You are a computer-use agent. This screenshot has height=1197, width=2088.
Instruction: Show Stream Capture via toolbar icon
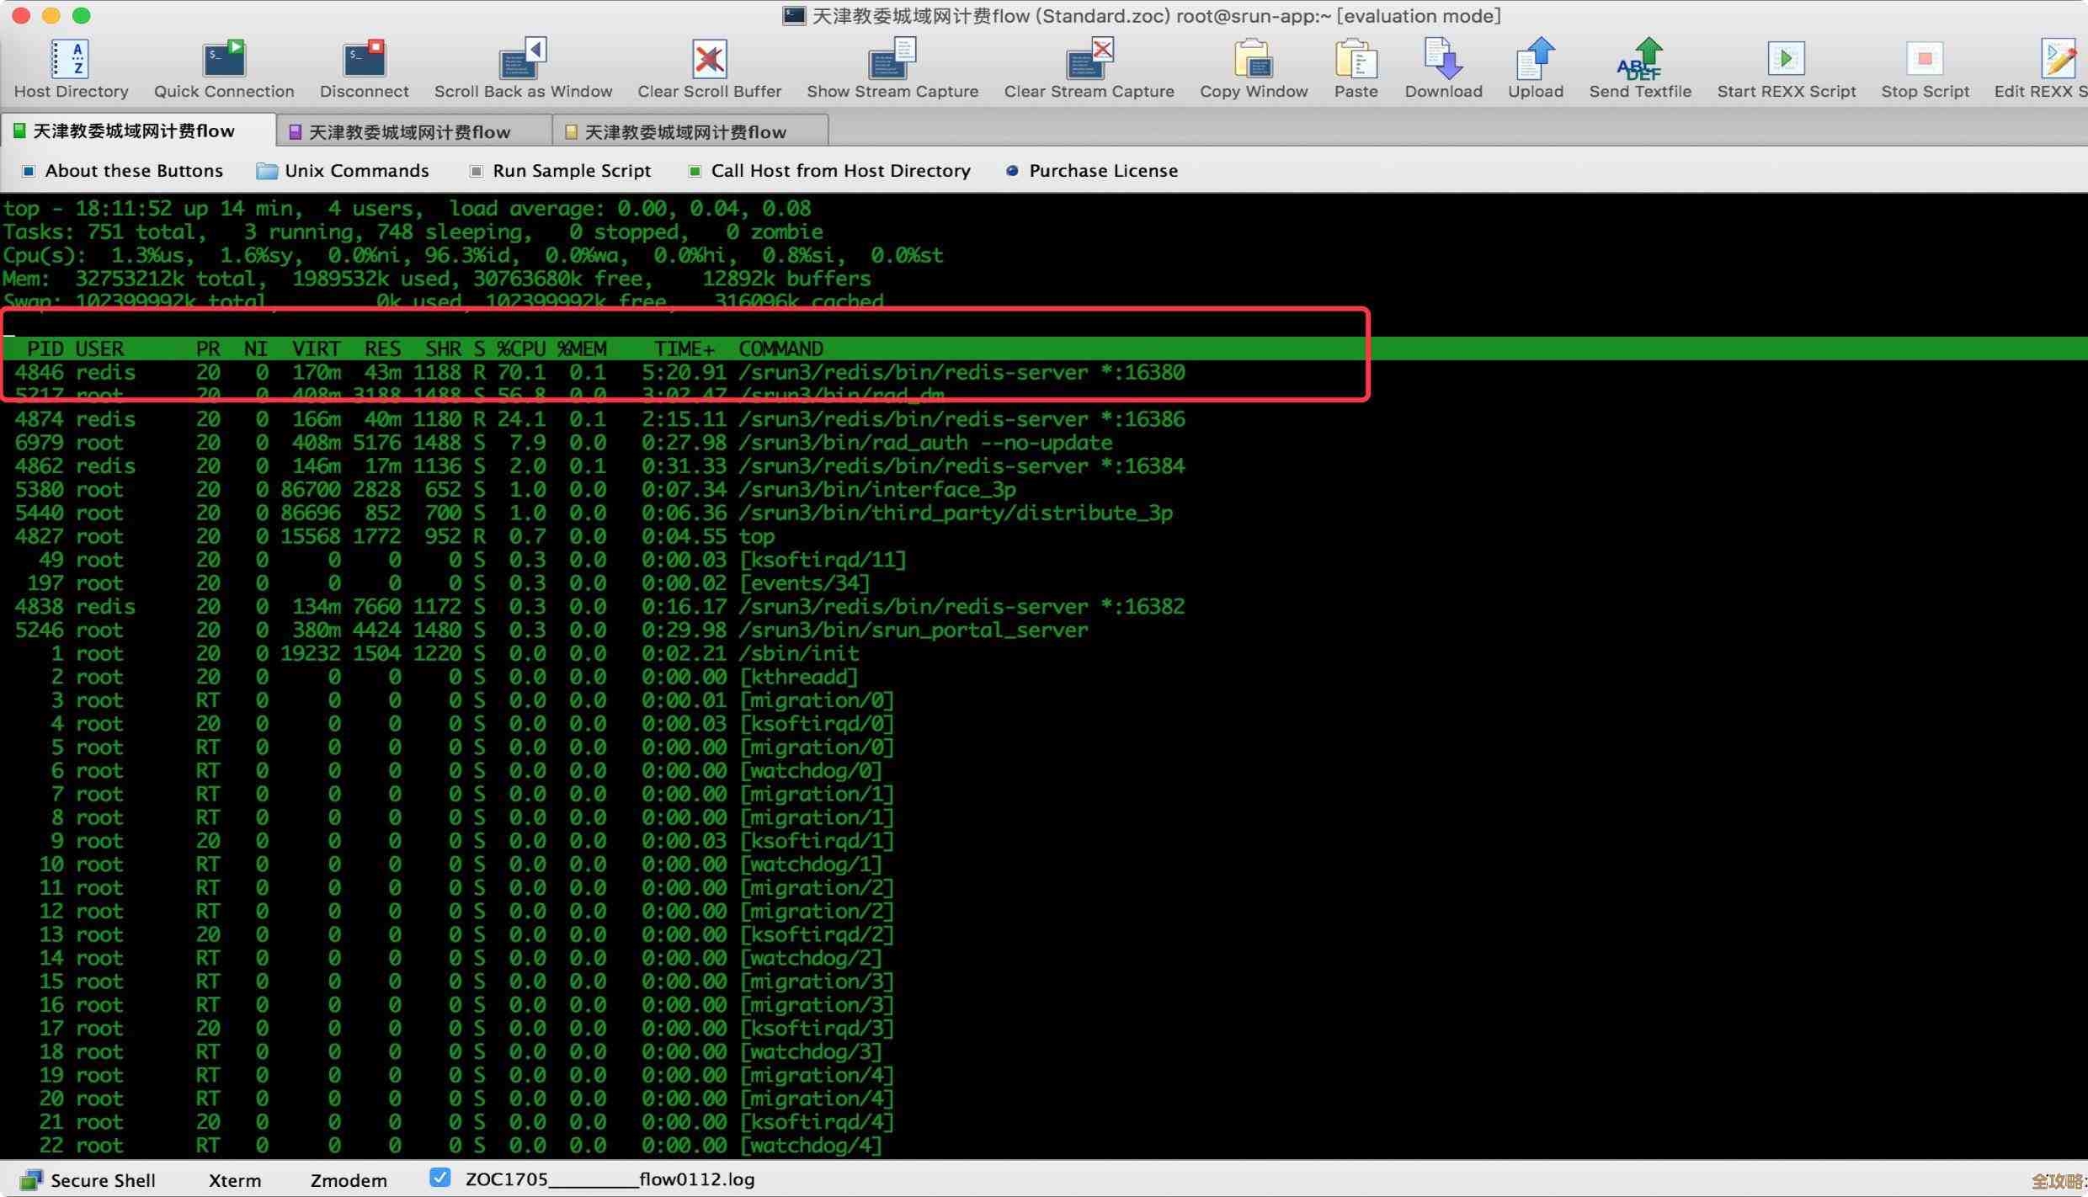coord(892,61)
